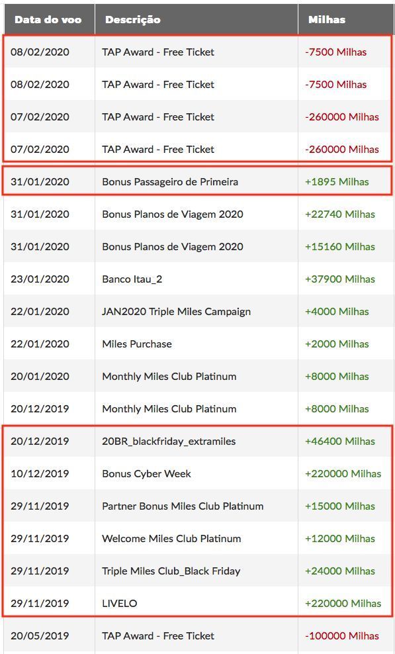Click the Banco Itau_2 description

[x=132, y=279]
